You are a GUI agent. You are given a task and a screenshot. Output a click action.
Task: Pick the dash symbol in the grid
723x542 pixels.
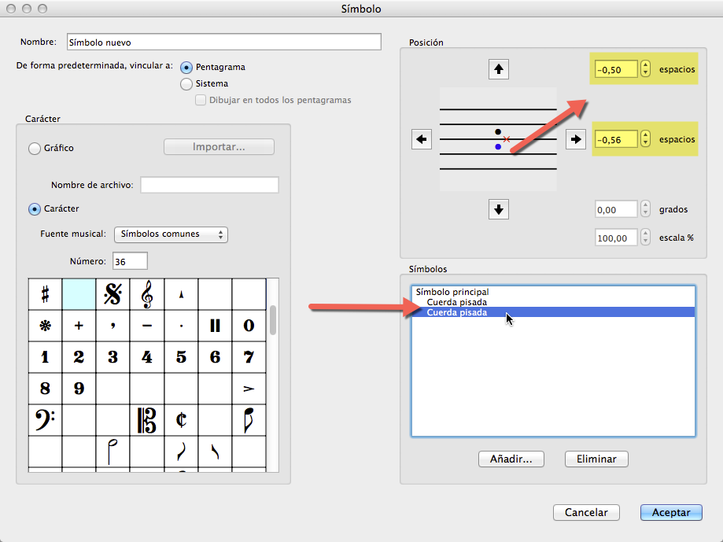147,326
